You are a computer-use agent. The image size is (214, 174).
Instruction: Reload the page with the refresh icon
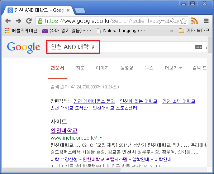pyautogui.click(x=29, y=21)
